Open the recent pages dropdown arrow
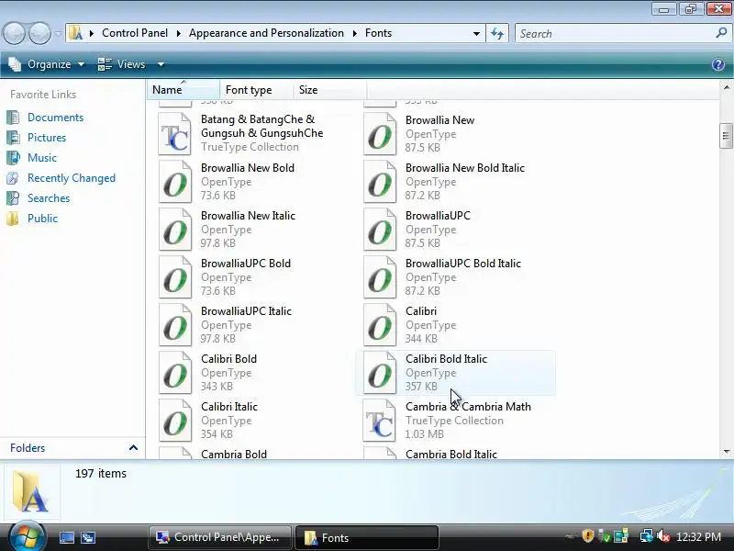Viewport: 734px width, 551px height. point(58,34)
